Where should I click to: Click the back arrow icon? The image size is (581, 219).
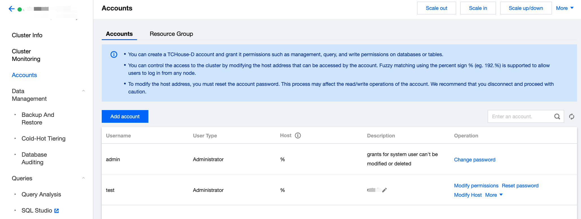click(12, 9)
